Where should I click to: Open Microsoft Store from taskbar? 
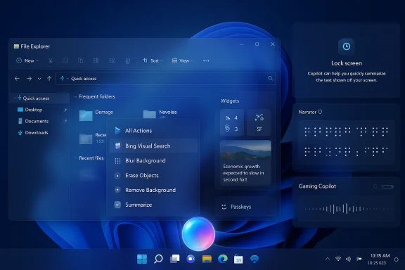tap(238, 259)
